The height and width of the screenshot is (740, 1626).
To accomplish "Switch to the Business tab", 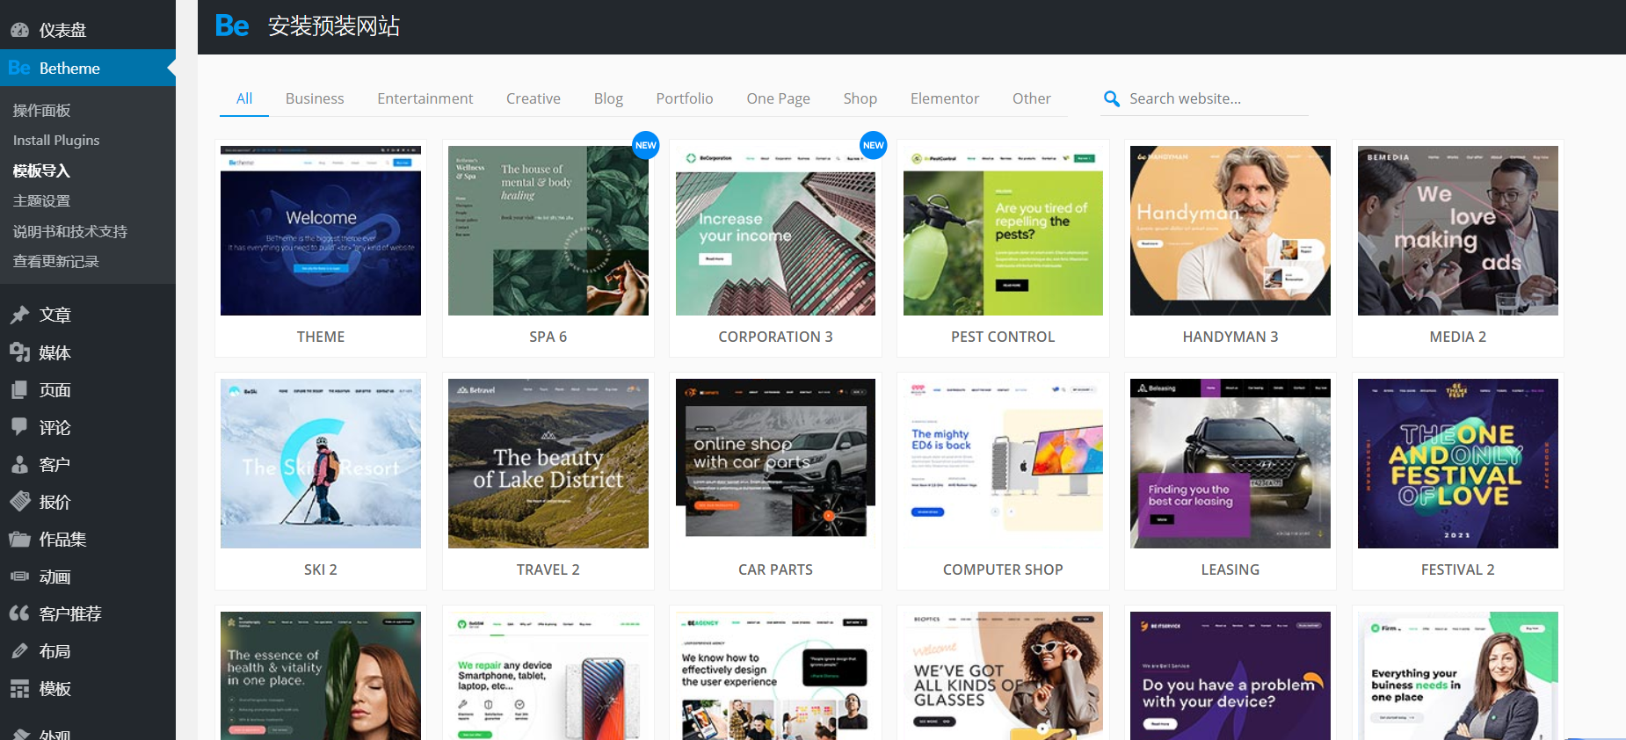I will click(315, 98).
